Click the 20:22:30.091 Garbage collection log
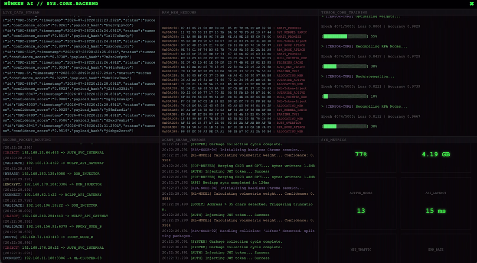This screenshot has width=477, height=263. pos(222,242)
